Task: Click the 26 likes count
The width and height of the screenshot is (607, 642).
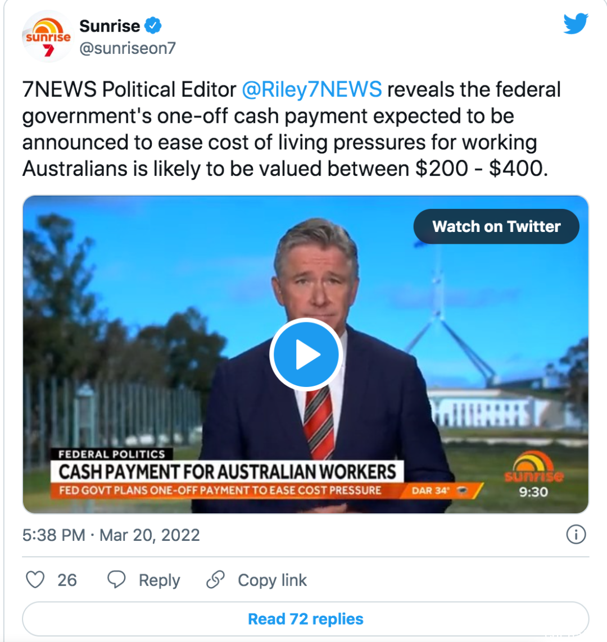Action: pos(67,580)
